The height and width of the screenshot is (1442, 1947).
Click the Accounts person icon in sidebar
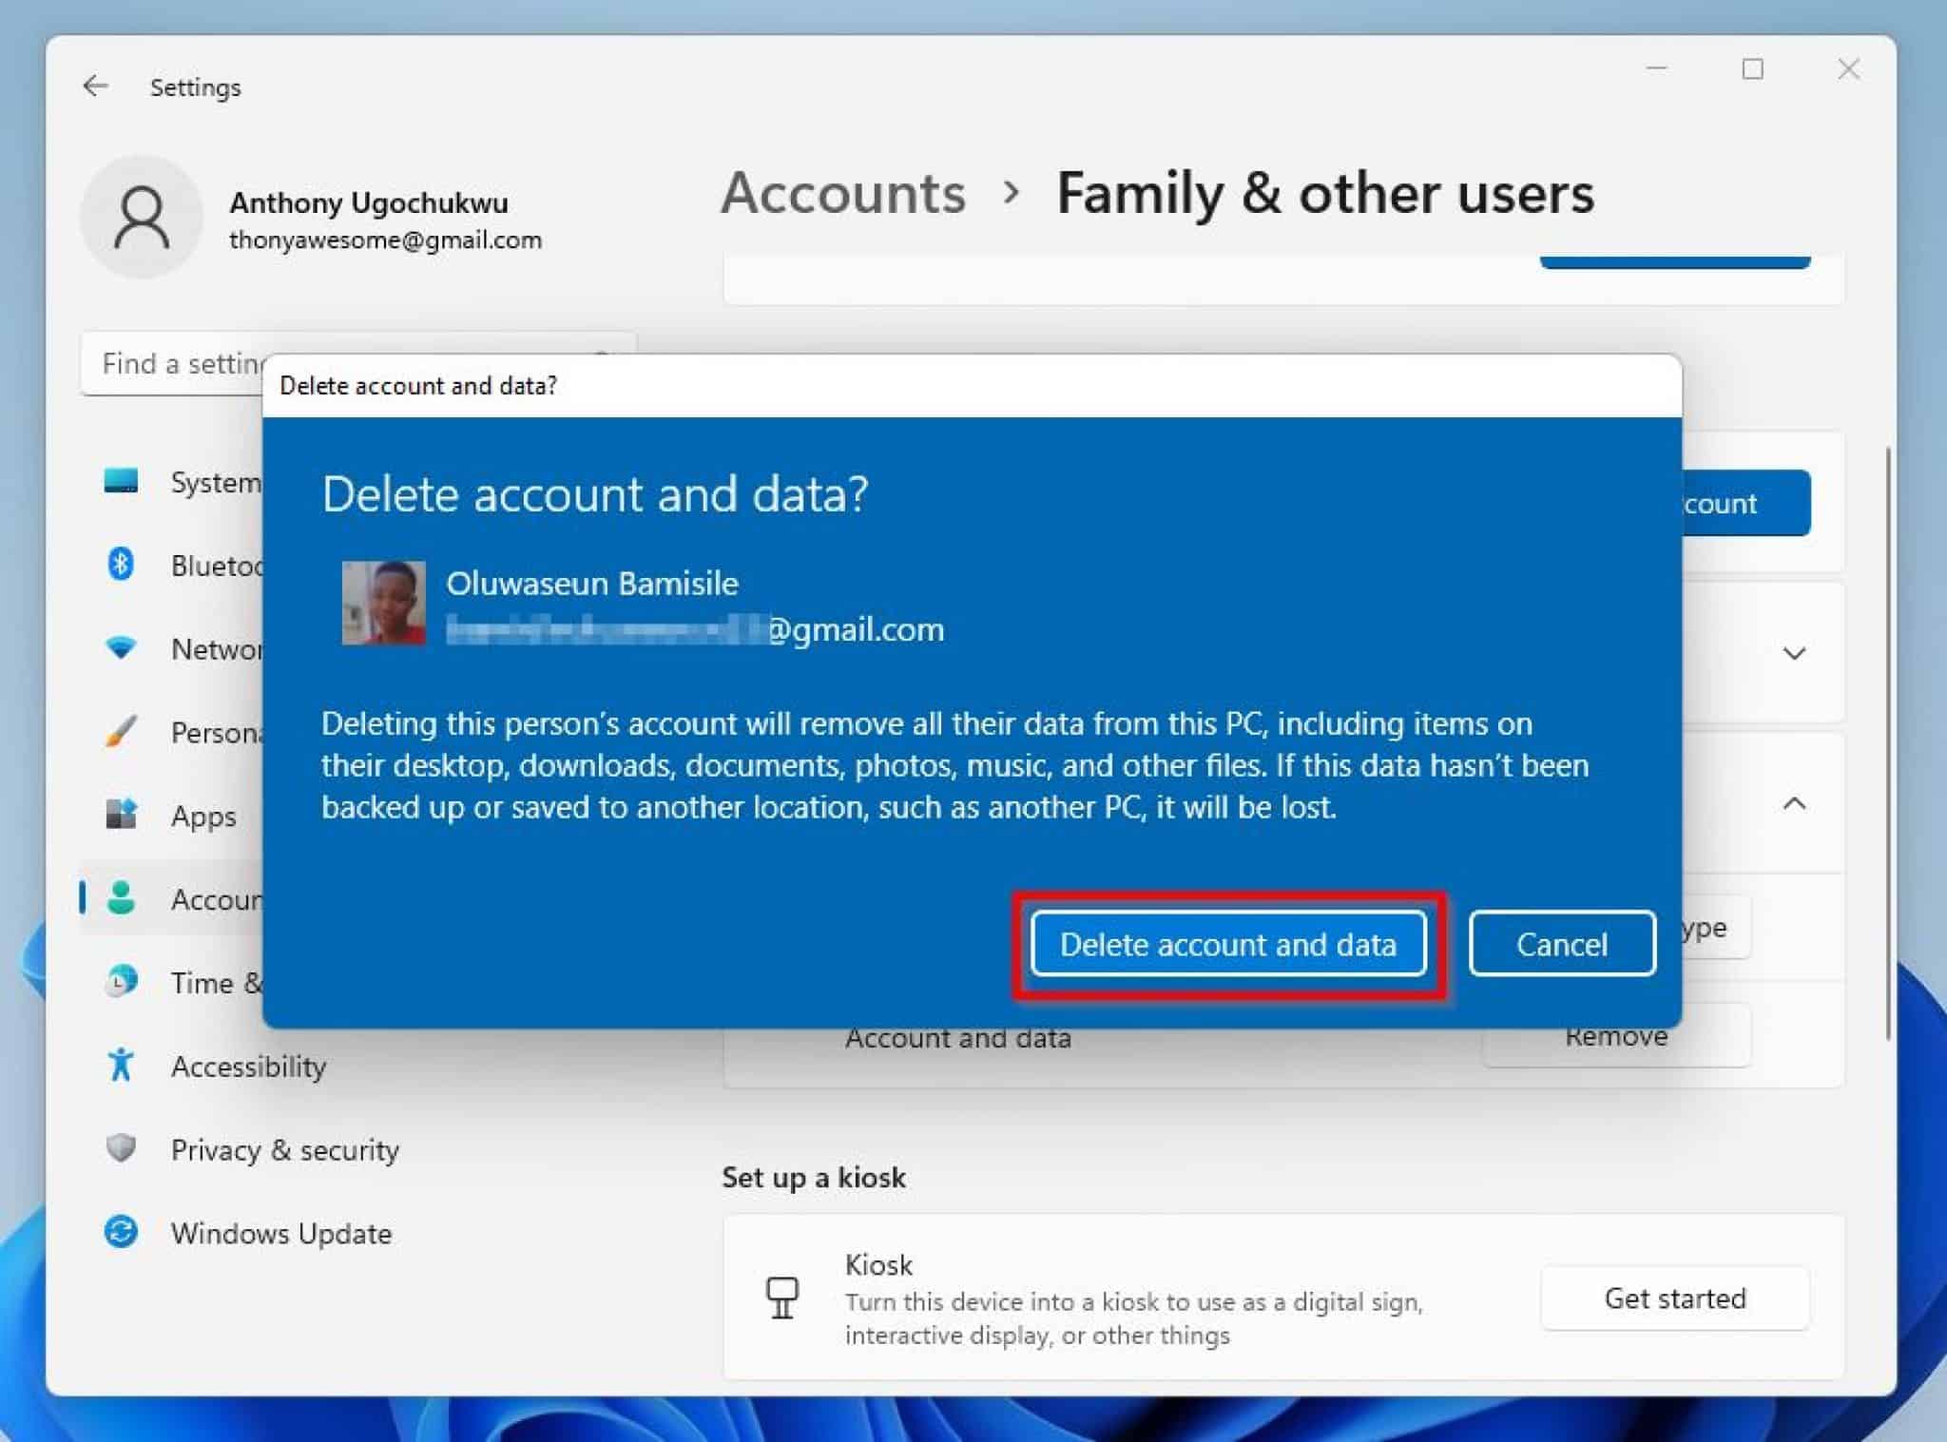(122, 899)
